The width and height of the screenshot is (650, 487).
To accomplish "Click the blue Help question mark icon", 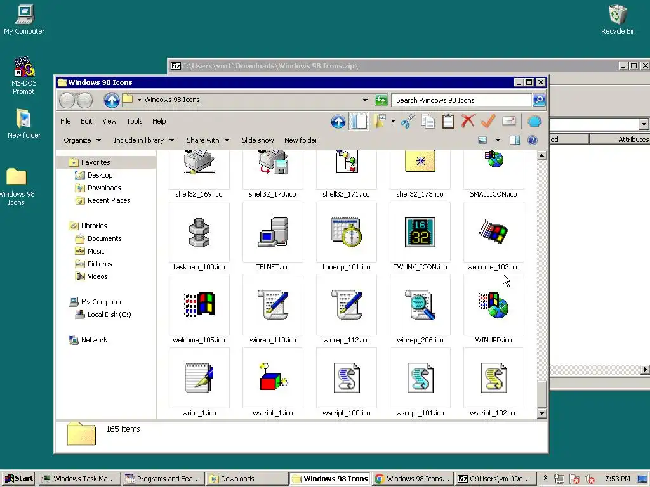I will pyautogui.click(x=533, y=140).
